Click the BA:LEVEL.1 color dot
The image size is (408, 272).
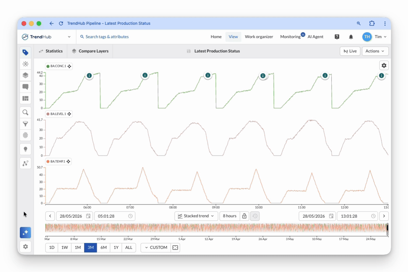pyautogui.click(x=48, y=114)
